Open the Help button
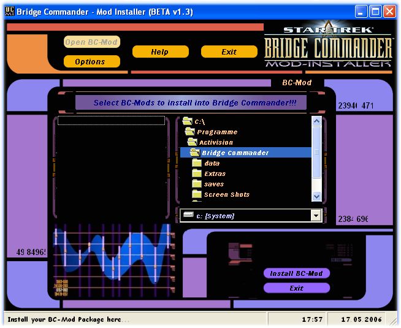The height and width of the screenshot is (328, 401). 159,52
